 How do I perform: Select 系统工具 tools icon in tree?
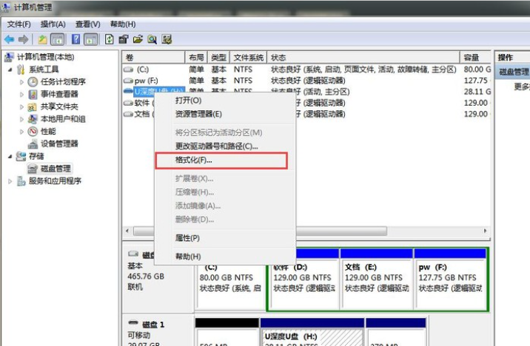[x=21, y=69]
